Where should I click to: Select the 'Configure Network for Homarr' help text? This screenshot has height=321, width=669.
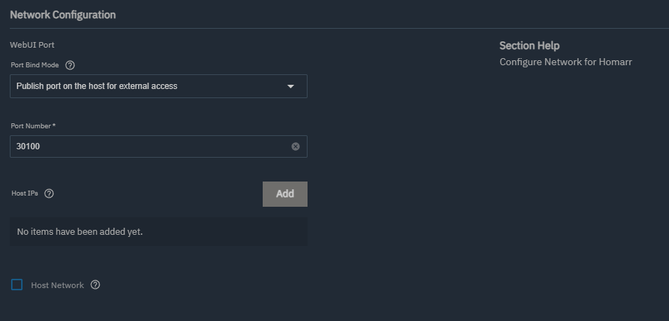566,62
